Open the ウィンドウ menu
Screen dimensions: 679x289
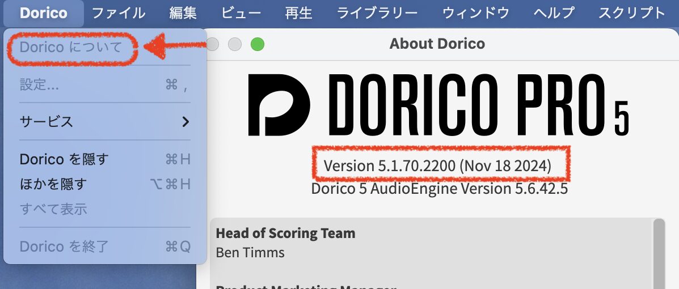476,13
